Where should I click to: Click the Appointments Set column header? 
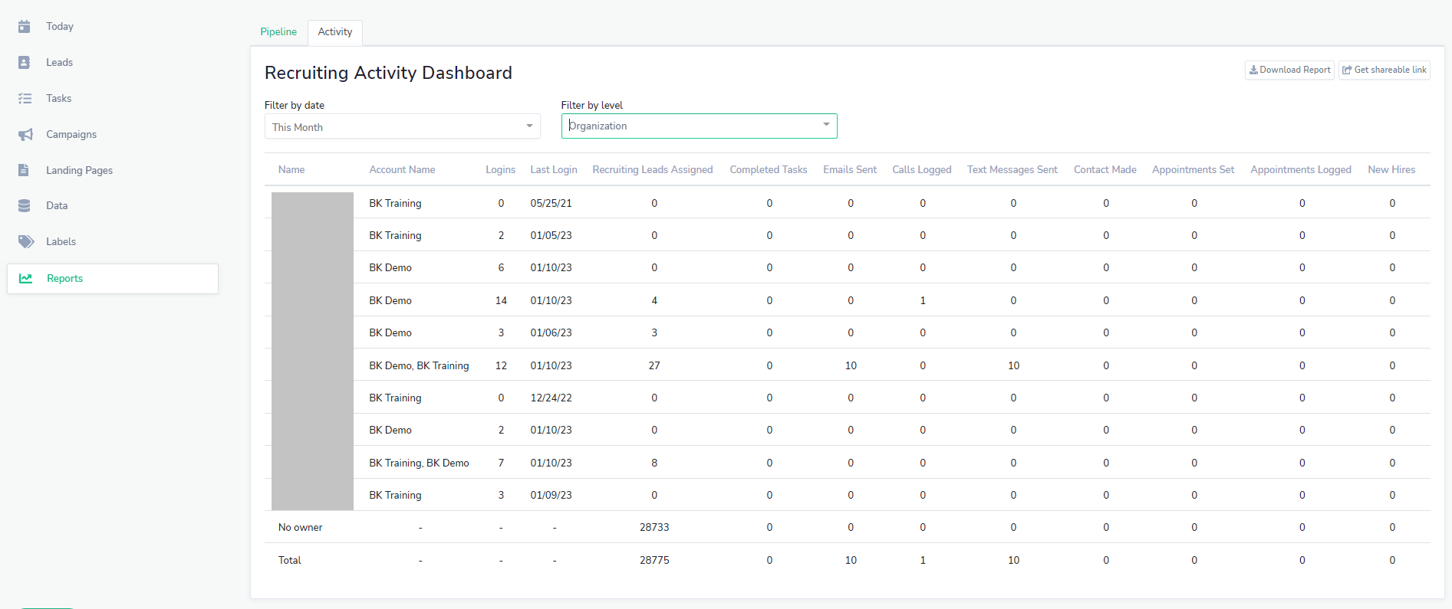click(x=1194, y=170)
